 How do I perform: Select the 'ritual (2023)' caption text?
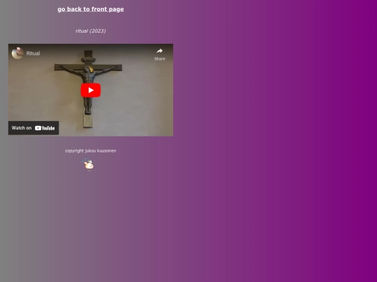(x=91, y=31)
